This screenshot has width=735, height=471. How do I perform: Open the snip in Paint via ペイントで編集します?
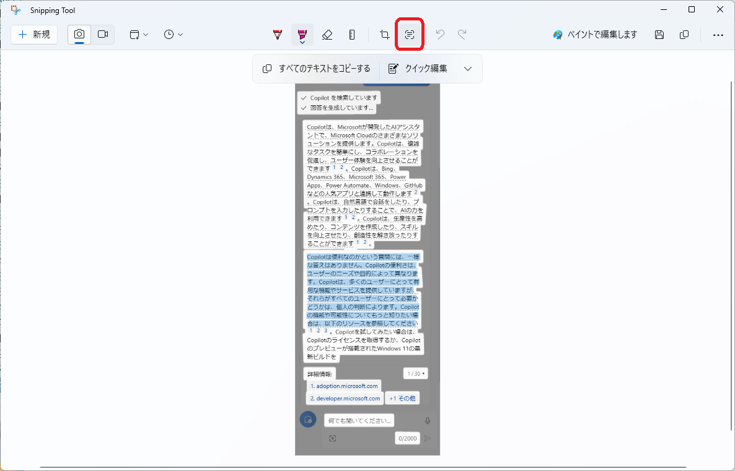pos(594,35)
